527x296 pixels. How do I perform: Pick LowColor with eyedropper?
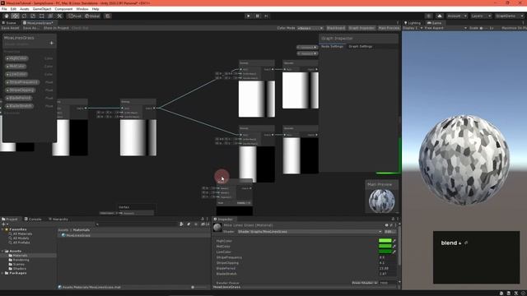point(394,252)
